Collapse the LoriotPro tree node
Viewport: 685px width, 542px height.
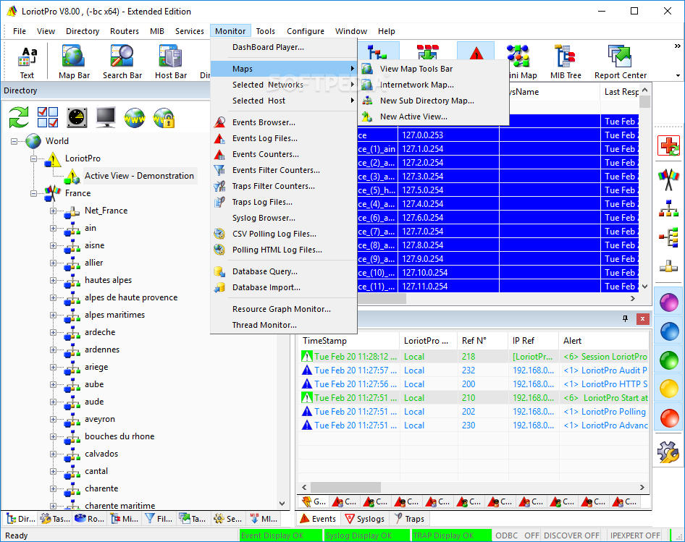click(33, 158)
